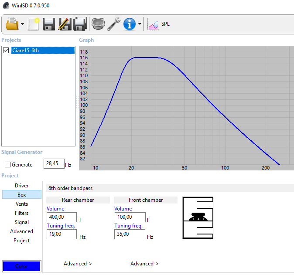Click rear chamber Tuning freq. label

tap(61, 226)
